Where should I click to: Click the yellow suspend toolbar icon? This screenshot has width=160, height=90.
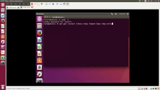[x=35, y=4]
